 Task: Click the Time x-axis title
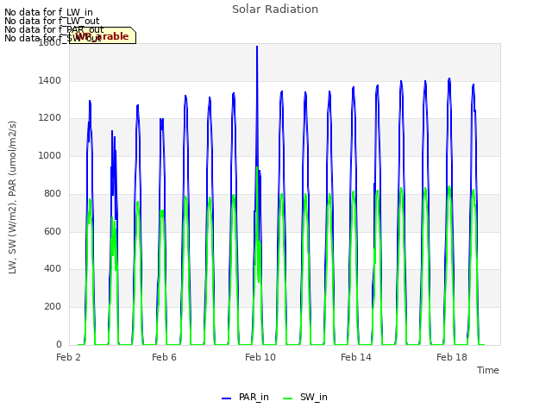coord(488,370)
